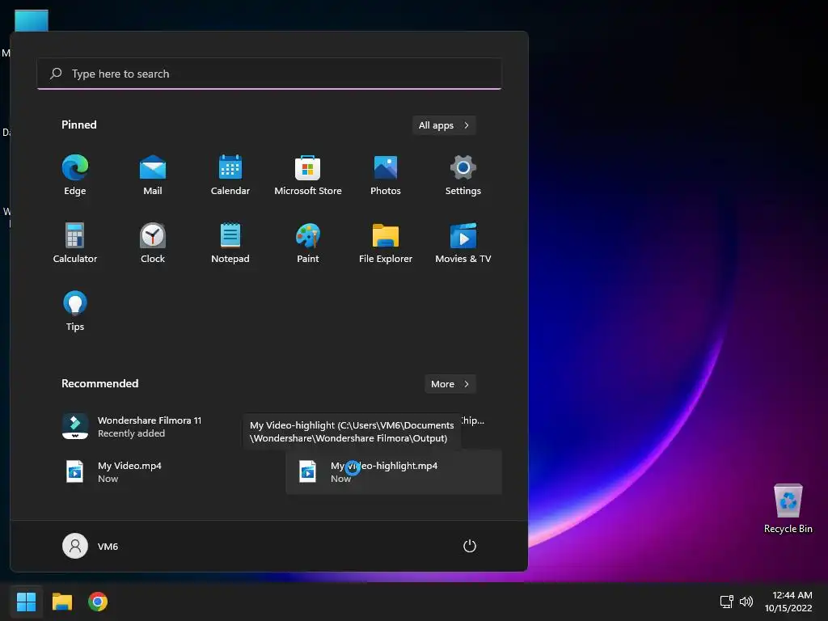Image resolution: width=828 pixels, height=621 pixels.
Task: Open File Explorer pinned app
Action: click(386, 243)
